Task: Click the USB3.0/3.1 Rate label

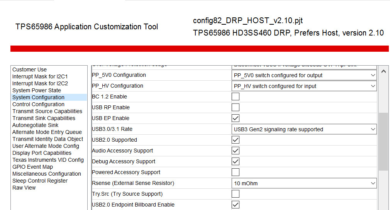Action: click(112, 129)
